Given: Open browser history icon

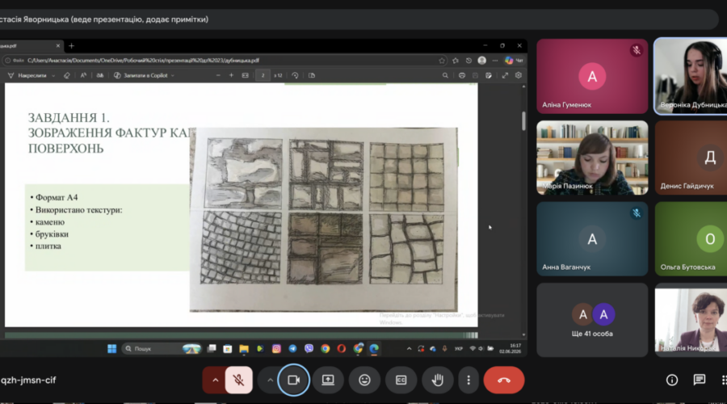Looking at the screenshot, I should click(x=469, y=61).
